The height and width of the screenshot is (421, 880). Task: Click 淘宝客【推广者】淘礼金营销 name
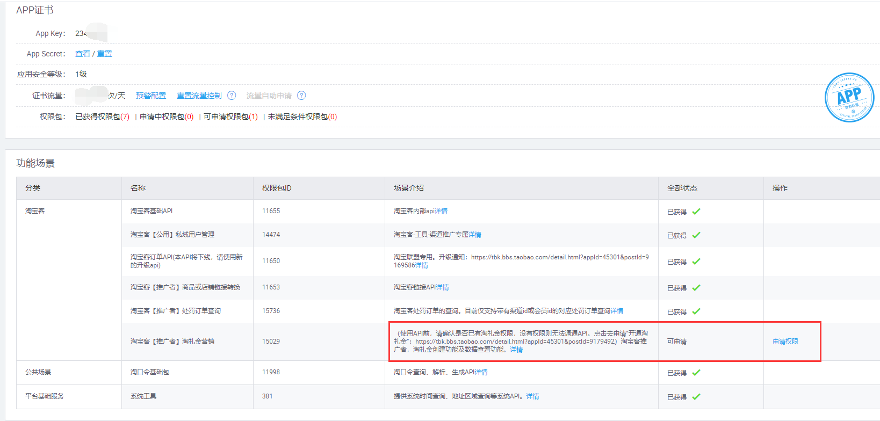click(172, 342)
